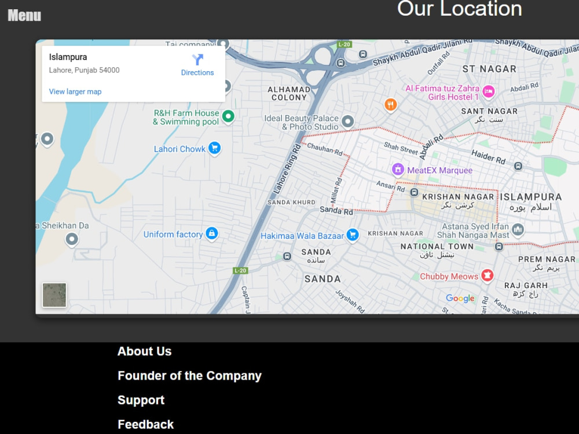Click the ISLAMPURA area label on map
Viewport: 579px width, 434px height.
(x=530, y=197)
